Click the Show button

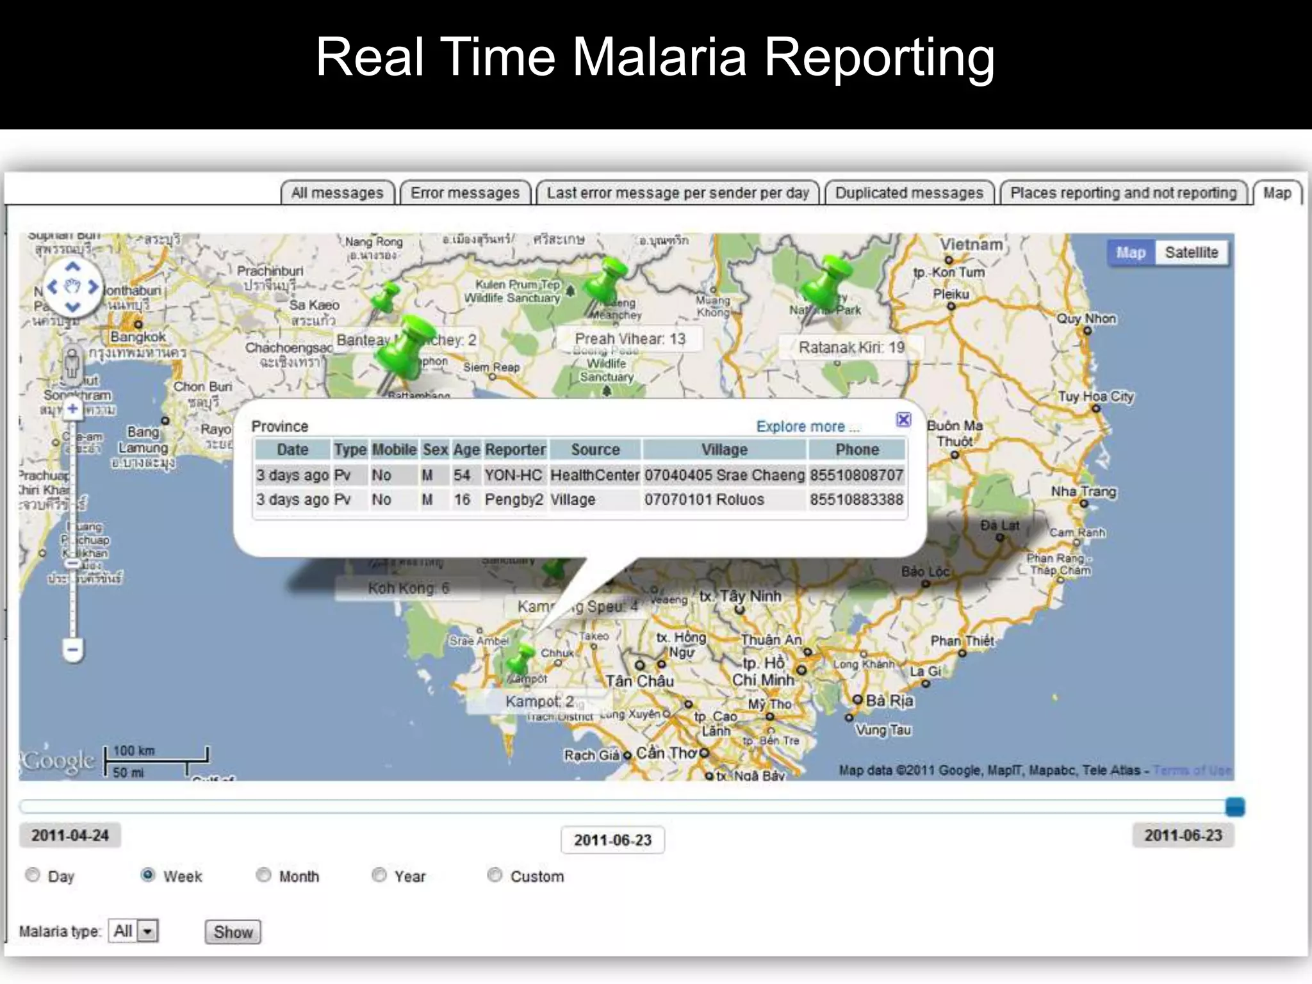pos(233,932)
